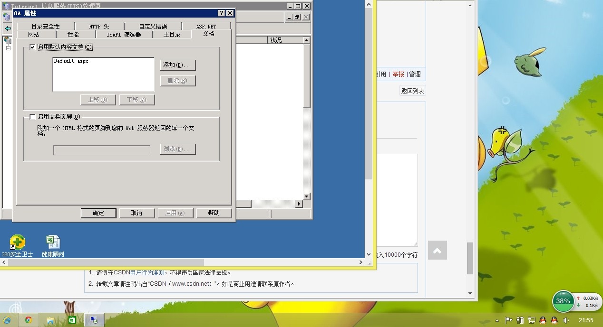Click the back-to-top arrow button
Screen dimensions: 603x327
click(438, 250)
